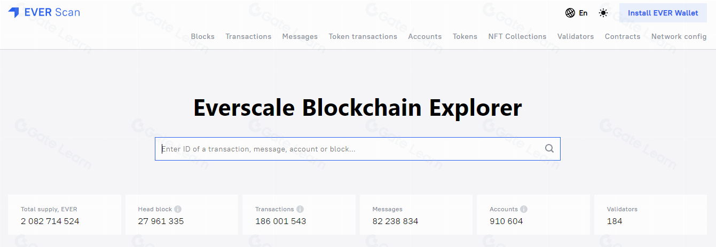Go to Transactions in the navigation
The image size is (716, 247).
(x=248, y=36)
